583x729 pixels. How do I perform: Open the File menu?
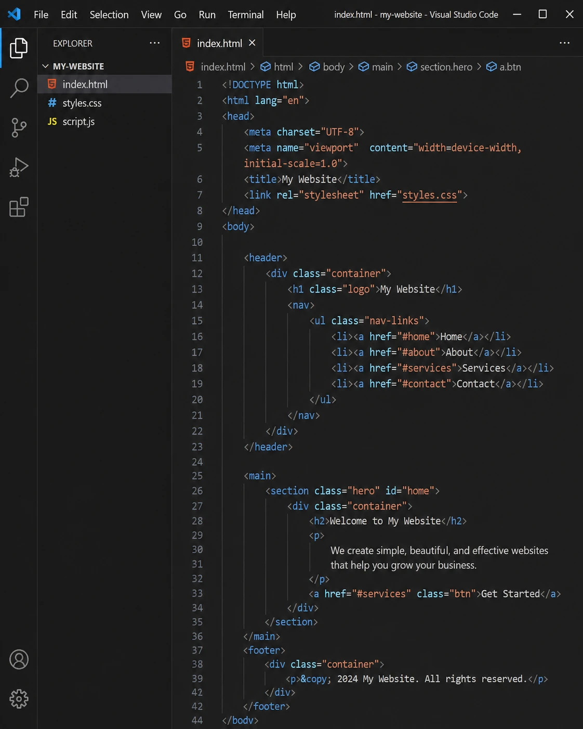(41, 15)
